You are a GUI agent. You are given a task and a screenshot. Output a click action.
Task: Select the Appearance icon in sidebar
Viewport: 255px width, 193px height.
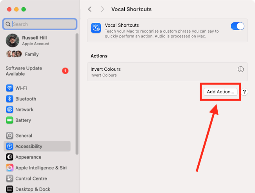(x=10, y=157)
